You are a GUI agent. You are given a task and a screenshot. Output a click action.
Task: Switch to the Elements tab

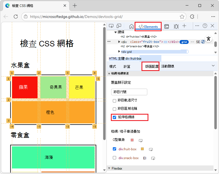tap(148, 27)
